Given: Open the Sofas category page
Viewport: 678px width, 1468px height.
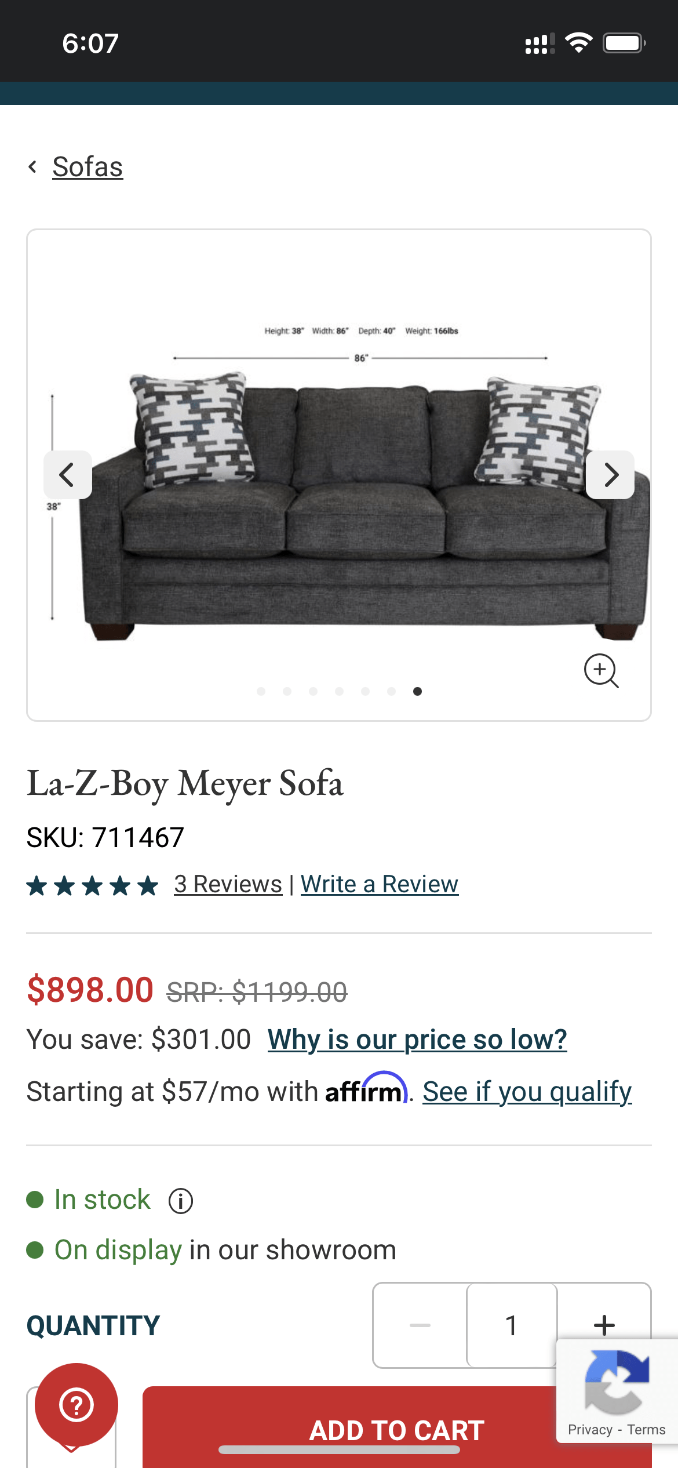Looking at the screenshot, I should point(87,167).
